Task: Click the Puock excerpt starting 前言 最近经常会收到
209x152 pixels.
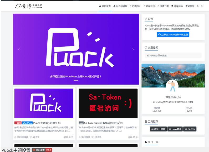Action: tap(44, 129)
